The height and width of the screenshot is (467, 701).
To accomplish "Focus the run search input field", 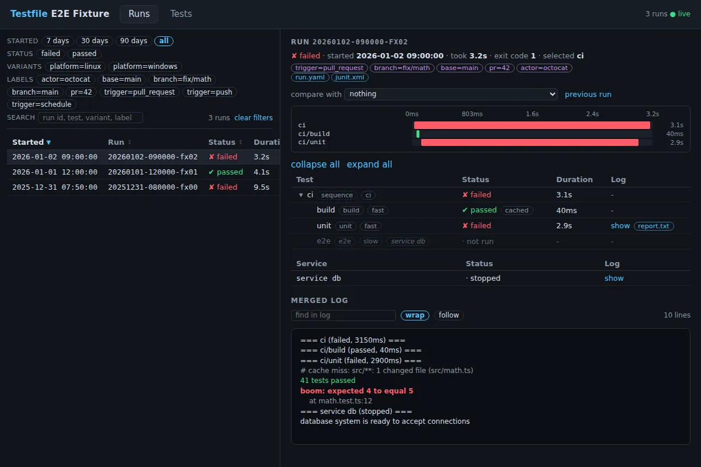I will click(91, 118).
